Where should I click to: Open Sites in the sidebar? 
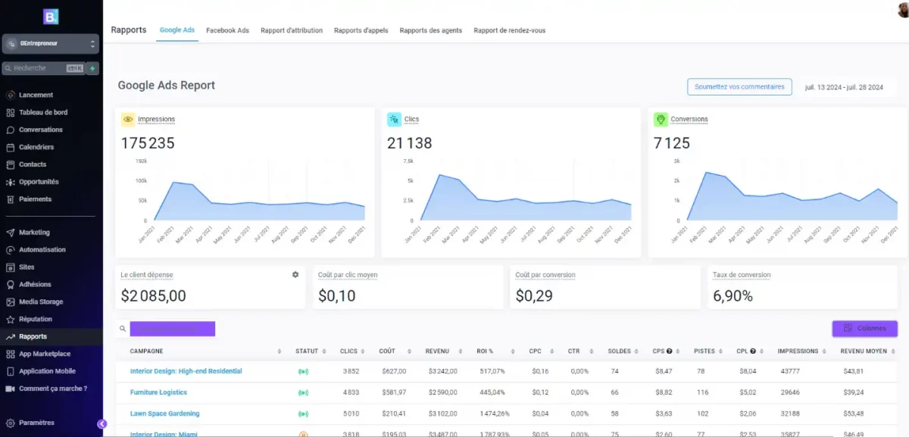coord(27,267)
